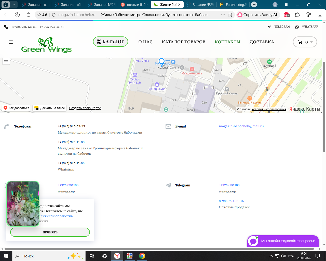Click the ВкусВилл marker on map
The image size is (326, 261).
(x=269, y=62)
